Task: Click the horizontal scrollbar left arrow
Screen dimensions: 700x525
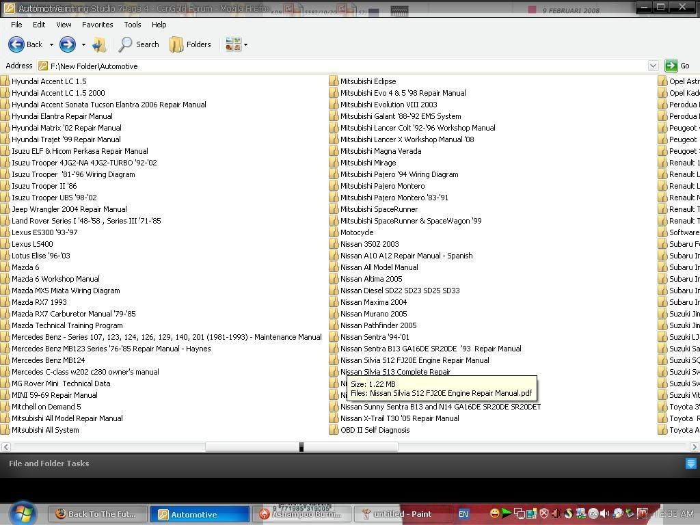Action: 5,446
